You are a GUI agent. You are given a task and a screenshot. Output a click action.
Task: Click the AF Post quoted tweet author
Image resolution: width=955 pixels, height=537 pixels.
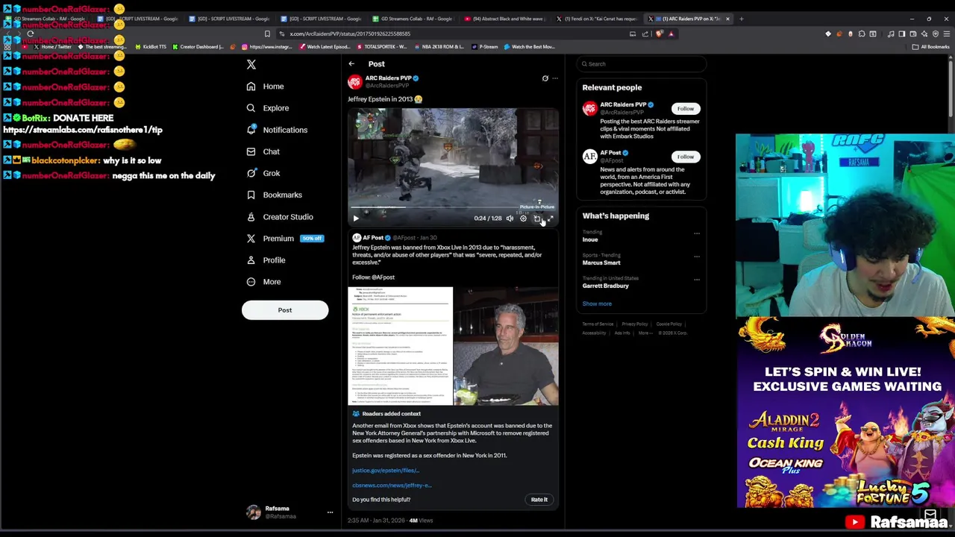click(x=373, y=238)
